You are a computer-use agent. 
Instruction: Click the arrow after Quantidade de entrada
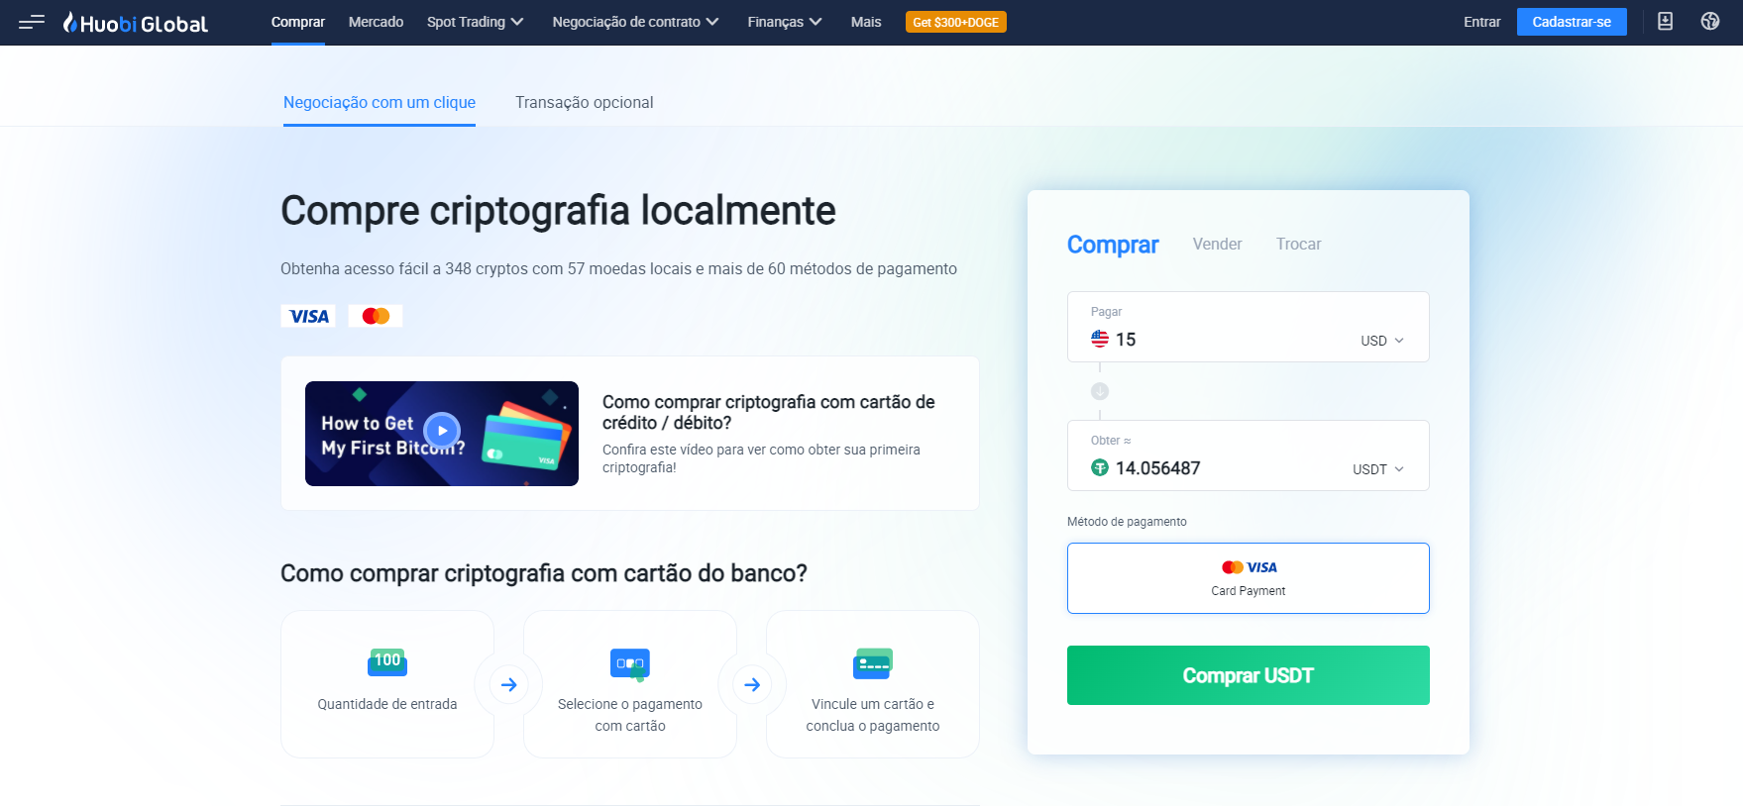[508, 684]
